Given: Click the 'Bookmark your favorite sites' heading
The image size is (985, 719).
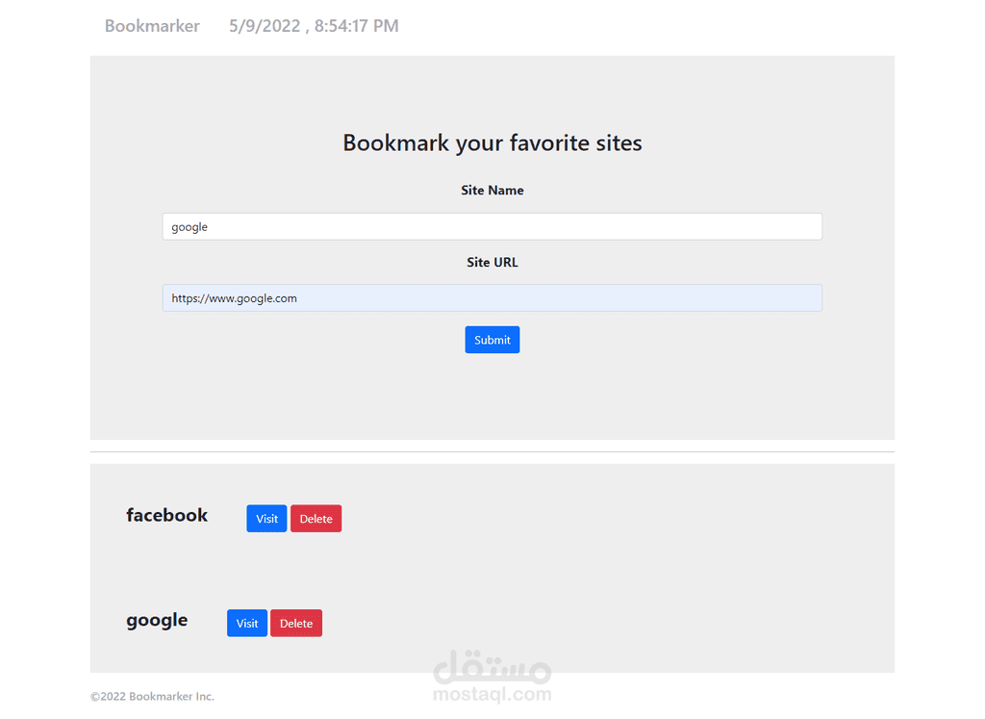Looking at the screenshot, I should pos(492,143).
